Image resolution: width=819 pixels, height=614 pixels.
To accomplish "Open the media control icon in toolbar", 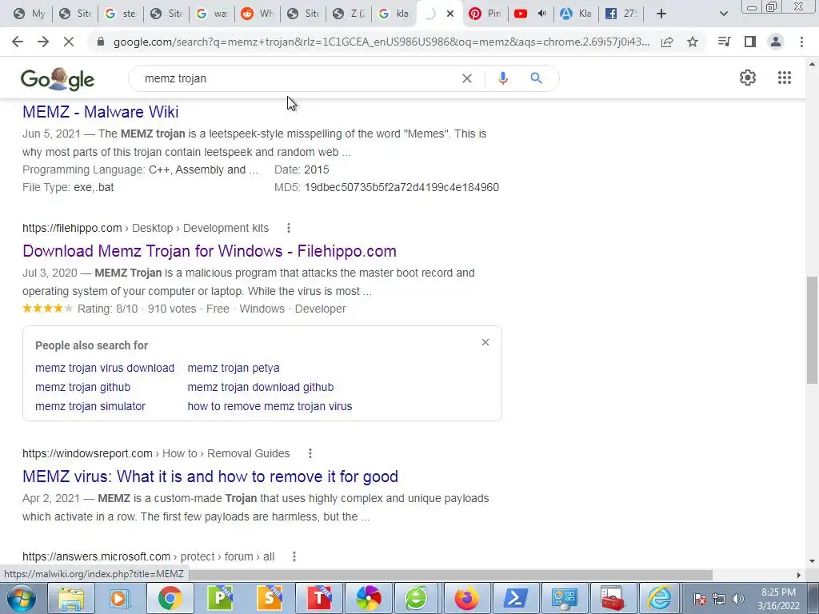I will pos(724,42).
